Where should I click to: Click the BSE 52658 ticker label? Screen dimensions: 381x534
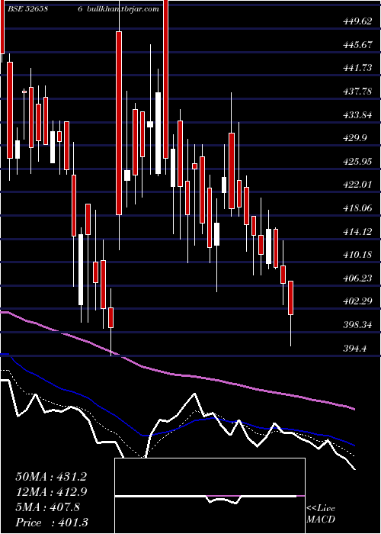(28, 9)
